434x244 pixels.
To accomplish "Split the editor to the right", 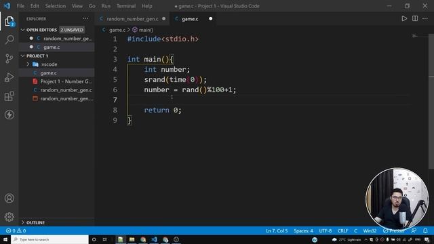I will [415, 19].
